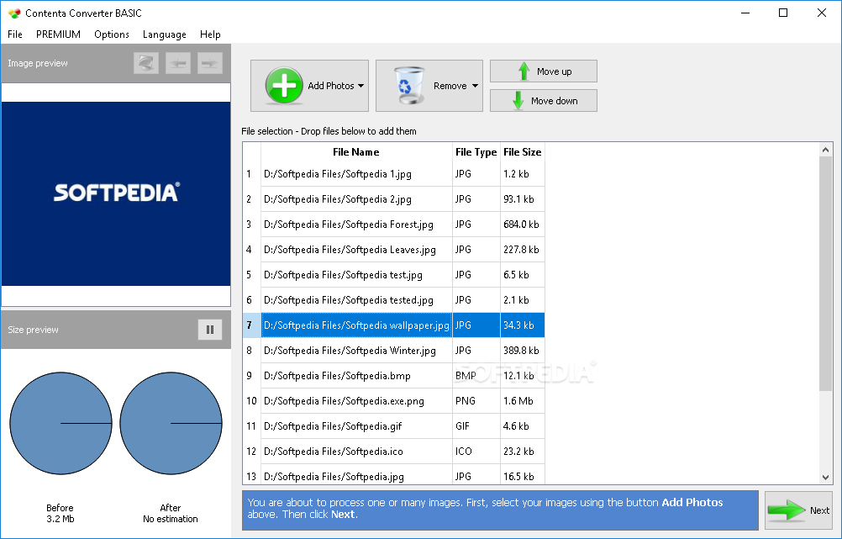Viewport: 842px width, 539px height.
Task: Click the 389.8 kb file size cell
Action: 523,351
